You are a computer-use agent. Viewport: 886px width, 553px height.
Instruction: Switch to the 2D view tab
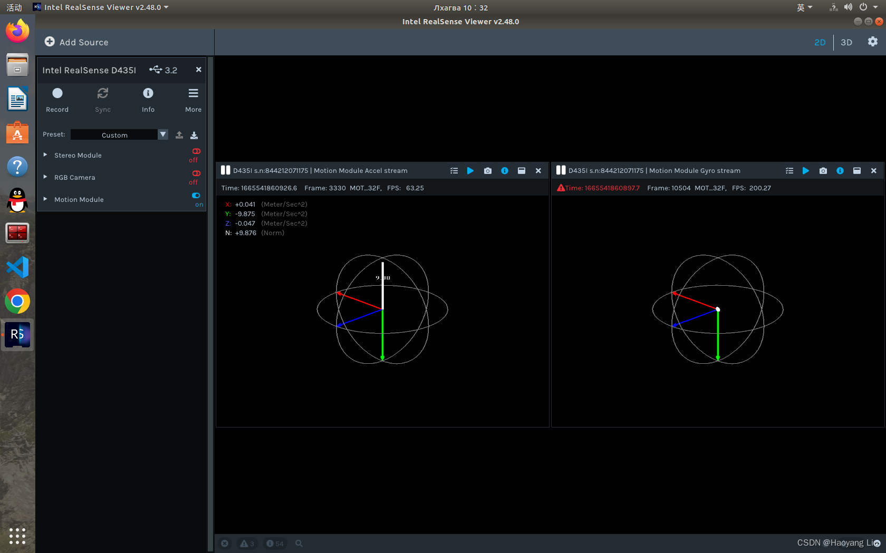tap(820, 42)
